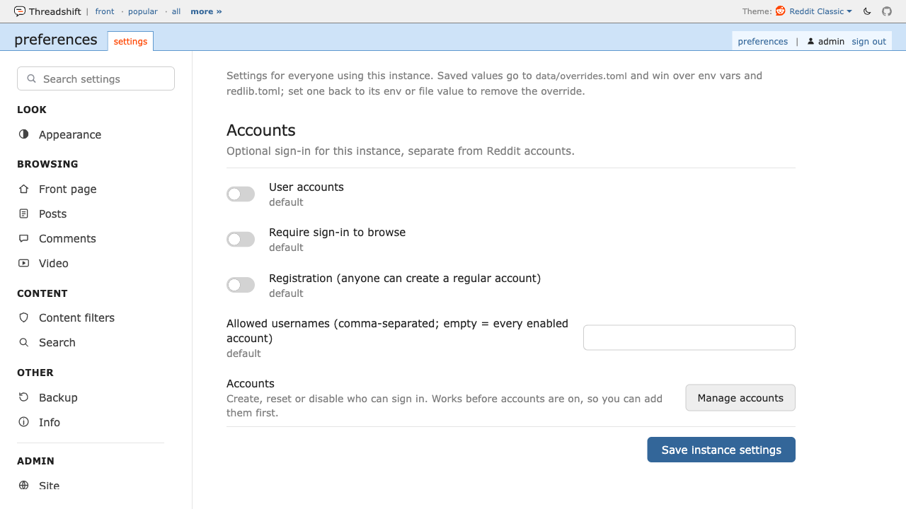Screen dimensions: 906x509
Task: Click the 'data/overrides.toml' text
Action: point(581,76)
